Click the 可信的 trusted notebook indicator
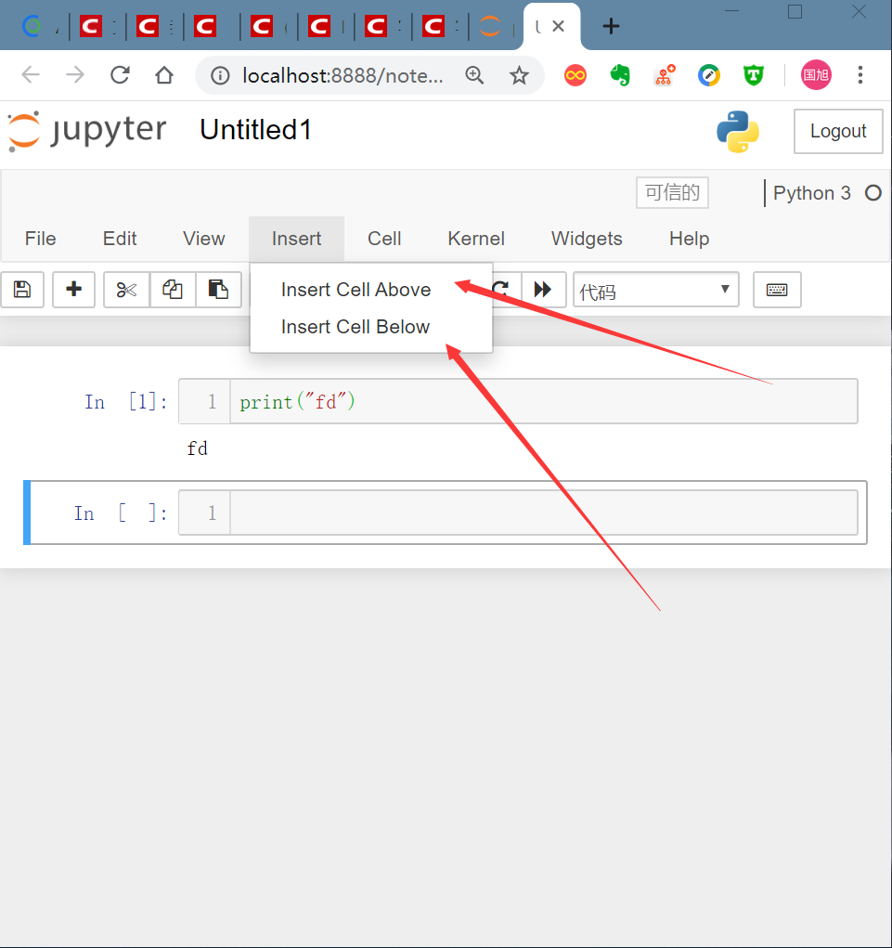892x948 pixels. tap(671, 192)
